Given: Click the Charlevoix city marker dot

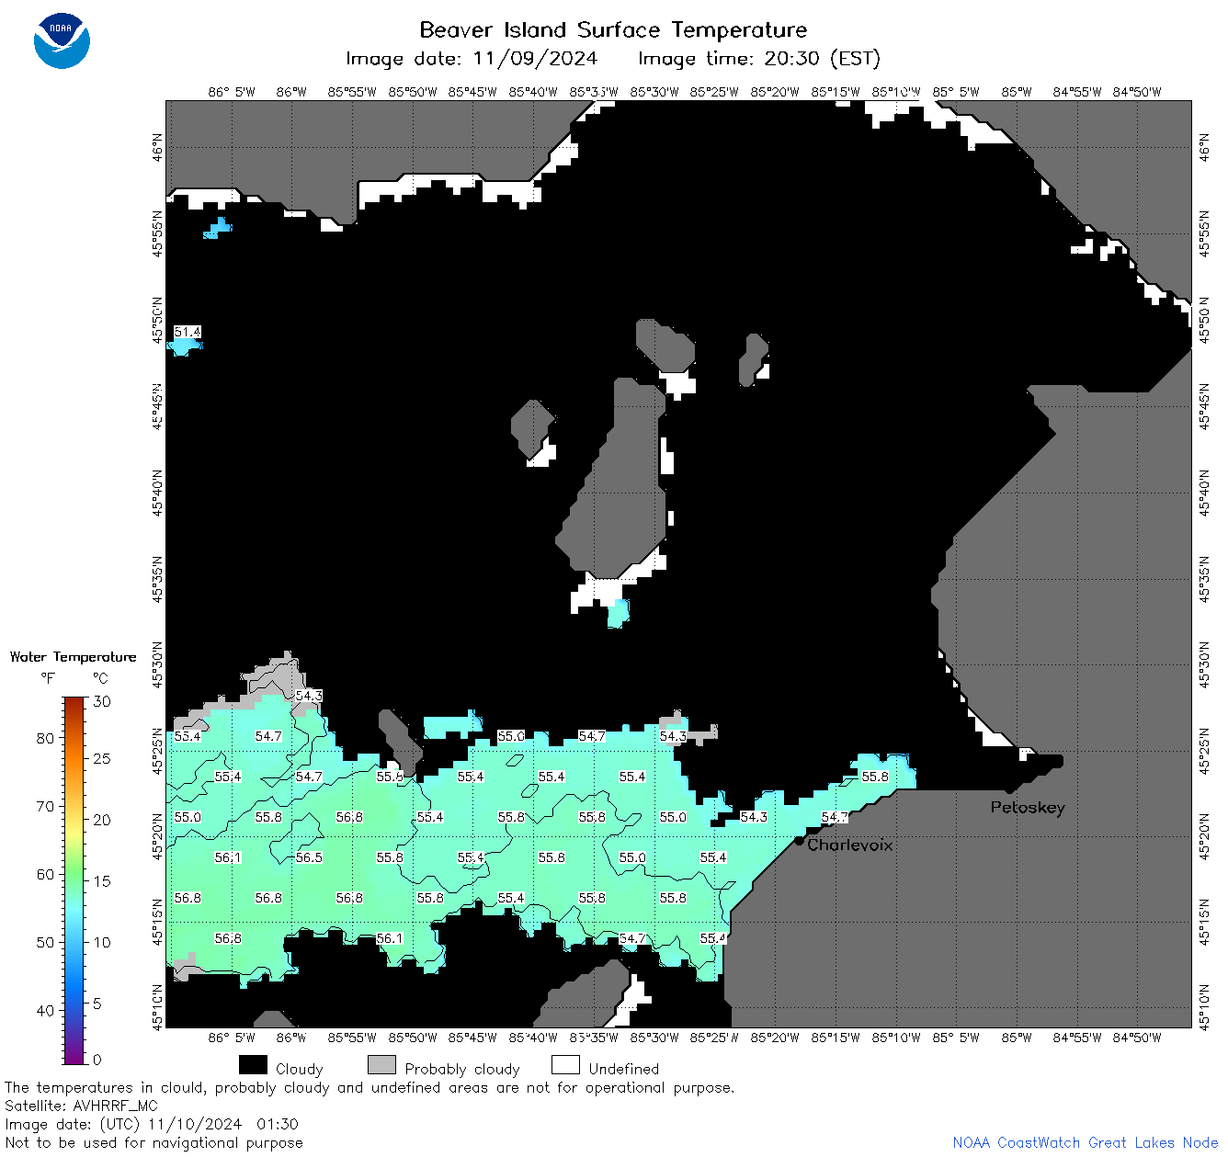Looking at the screenshot, I should point(799,841).
